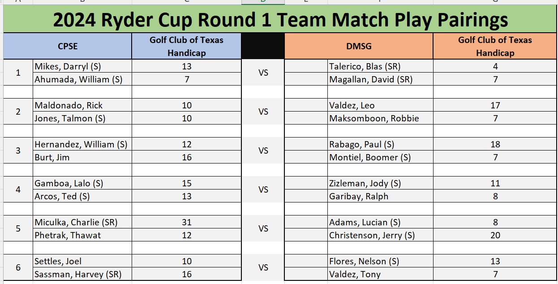The image size is (558, 284).
Task: Click the VS cell for match 3
Action: [263, 151]
